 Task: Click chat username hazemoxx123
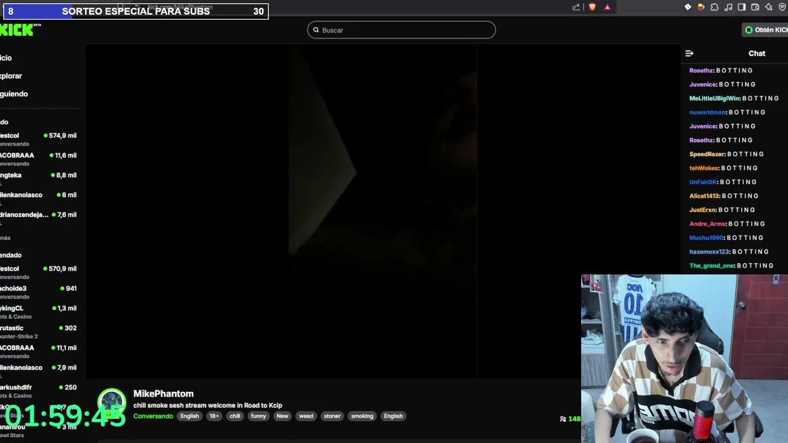[709, 252]
